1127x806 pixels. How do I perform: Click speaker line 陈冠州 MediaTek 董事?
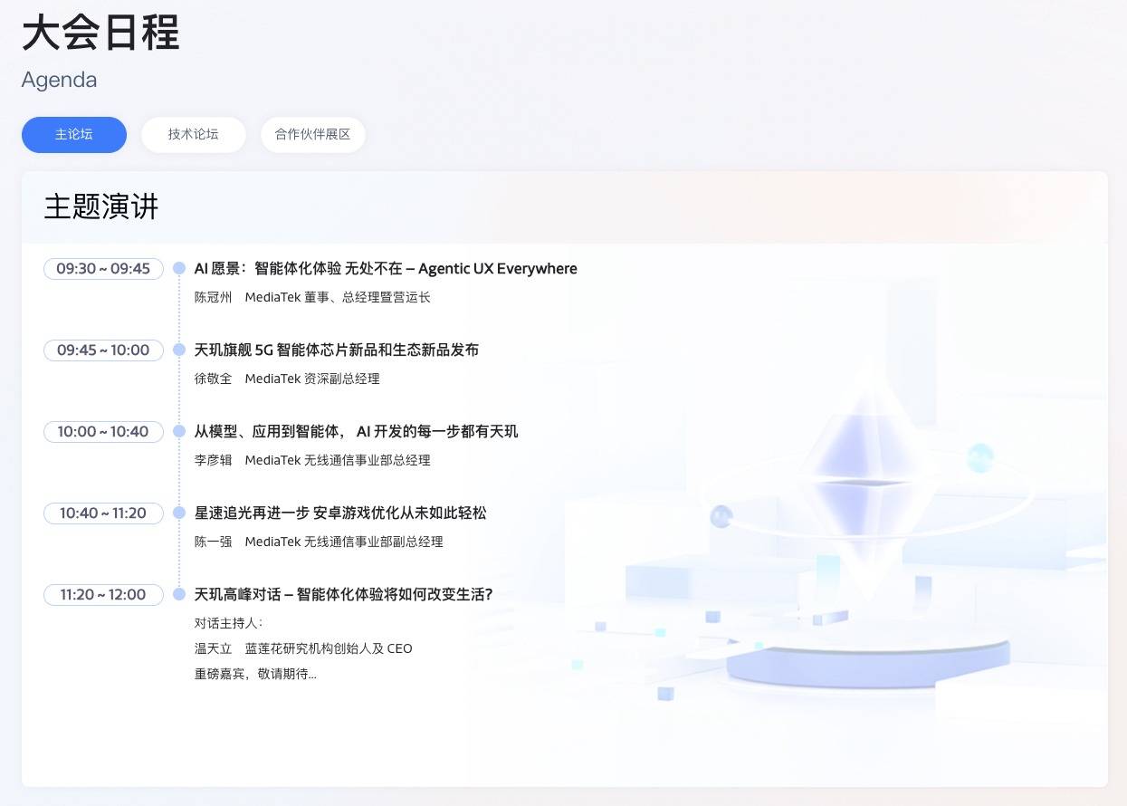point(312,297)
